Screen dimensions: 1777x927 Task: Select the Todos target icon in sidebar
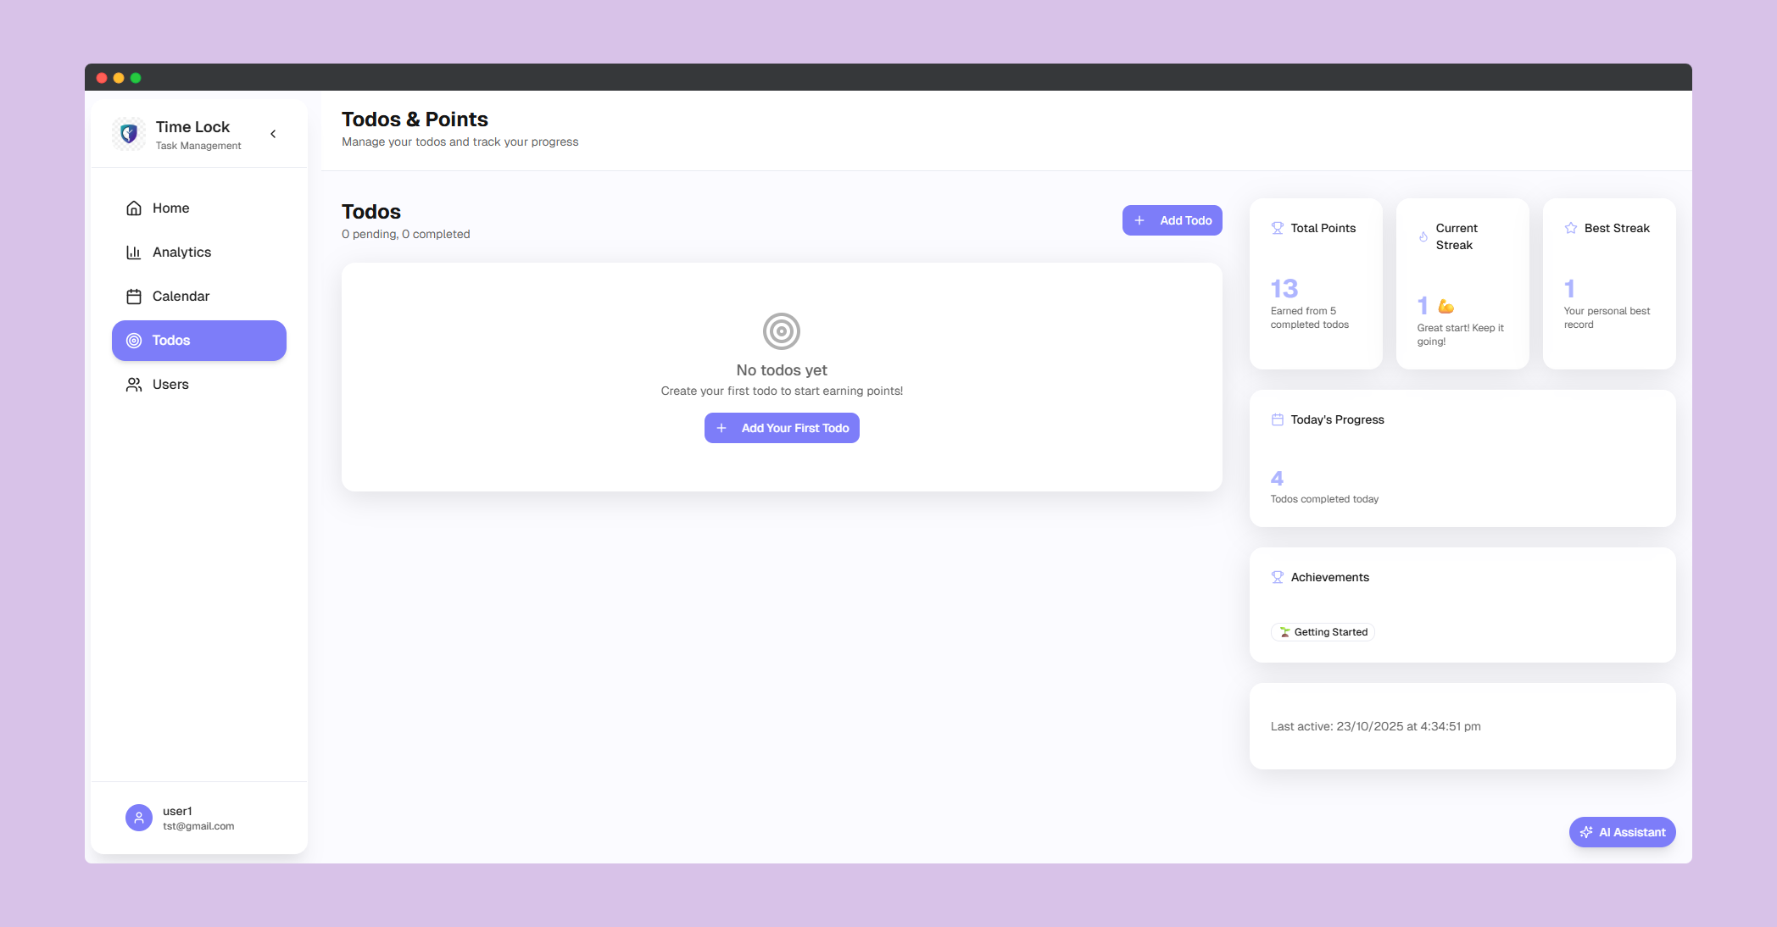(x=134, y=341)
